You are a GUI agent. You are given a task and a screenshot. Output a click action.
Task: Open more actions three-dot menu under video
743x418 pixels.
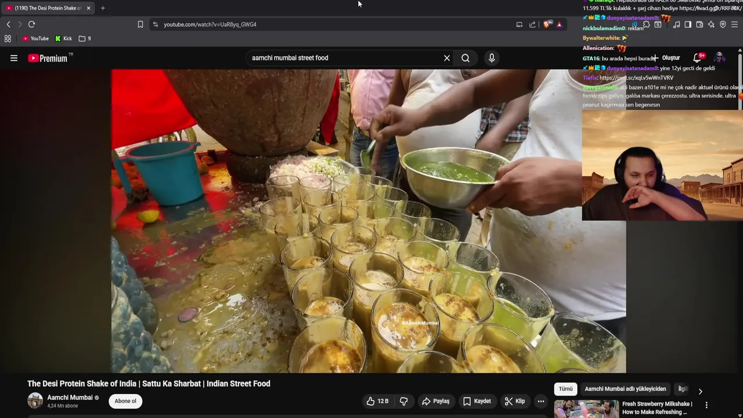click(x=541, y=401)
